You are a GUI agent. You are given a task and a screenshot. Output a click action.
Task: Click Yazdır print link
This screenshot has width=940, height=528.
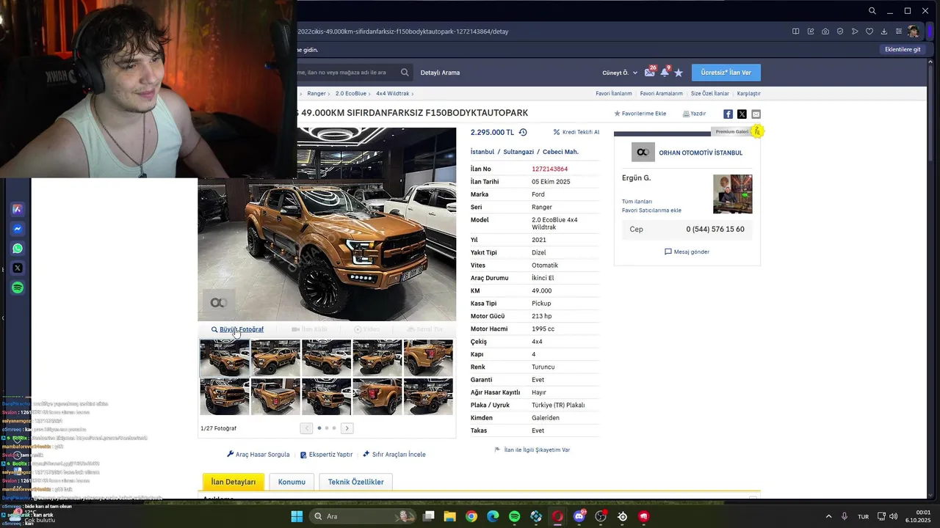point(694,114)
